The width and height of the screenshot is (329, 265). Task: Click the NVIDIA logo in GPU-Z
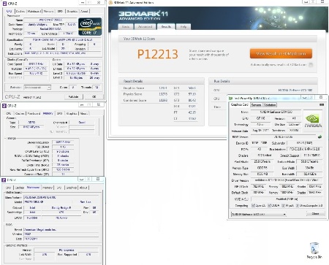point(313,120)
